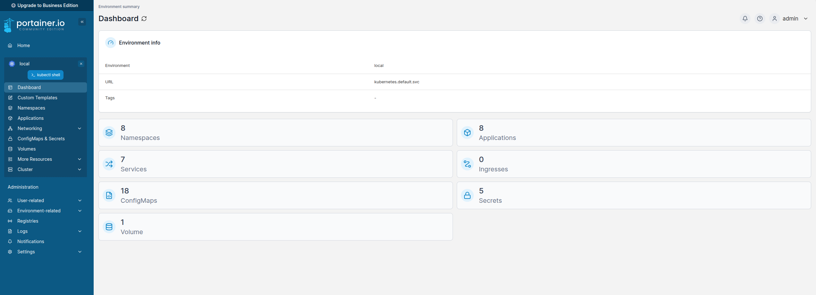
Task: Click the Networking nodes icon
Action: coord(10,128)
